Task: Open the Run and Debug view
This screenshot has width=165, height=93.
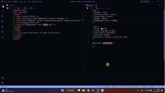Action: coord(3,27)
